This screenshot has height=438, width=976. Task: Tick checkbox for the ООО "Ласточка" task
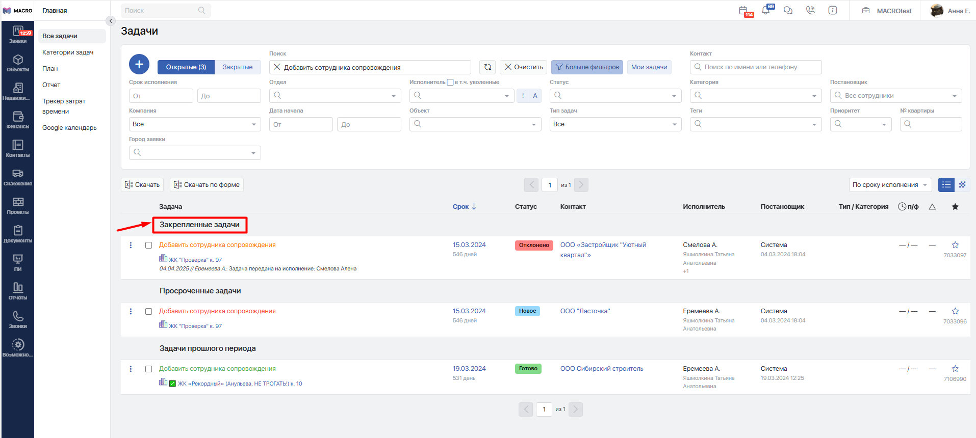(x=149, y=311)
